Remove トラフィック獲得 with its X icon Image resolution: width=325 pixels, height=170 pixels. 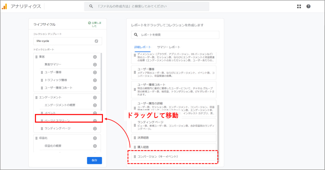[x=95, y=80]
